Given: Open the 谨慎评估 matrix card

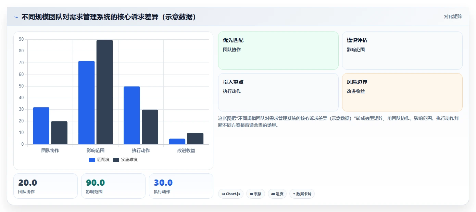Looking at the screenshot, I should pos(402,51).
